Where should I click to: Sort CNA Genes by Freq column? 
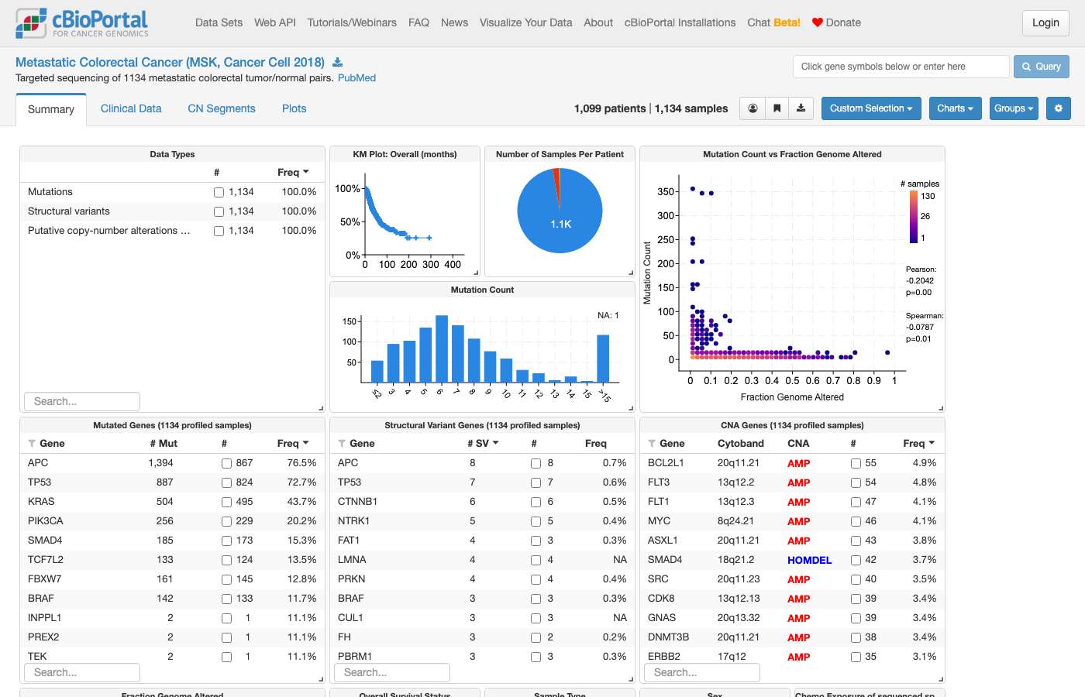[x=918, y=444]
